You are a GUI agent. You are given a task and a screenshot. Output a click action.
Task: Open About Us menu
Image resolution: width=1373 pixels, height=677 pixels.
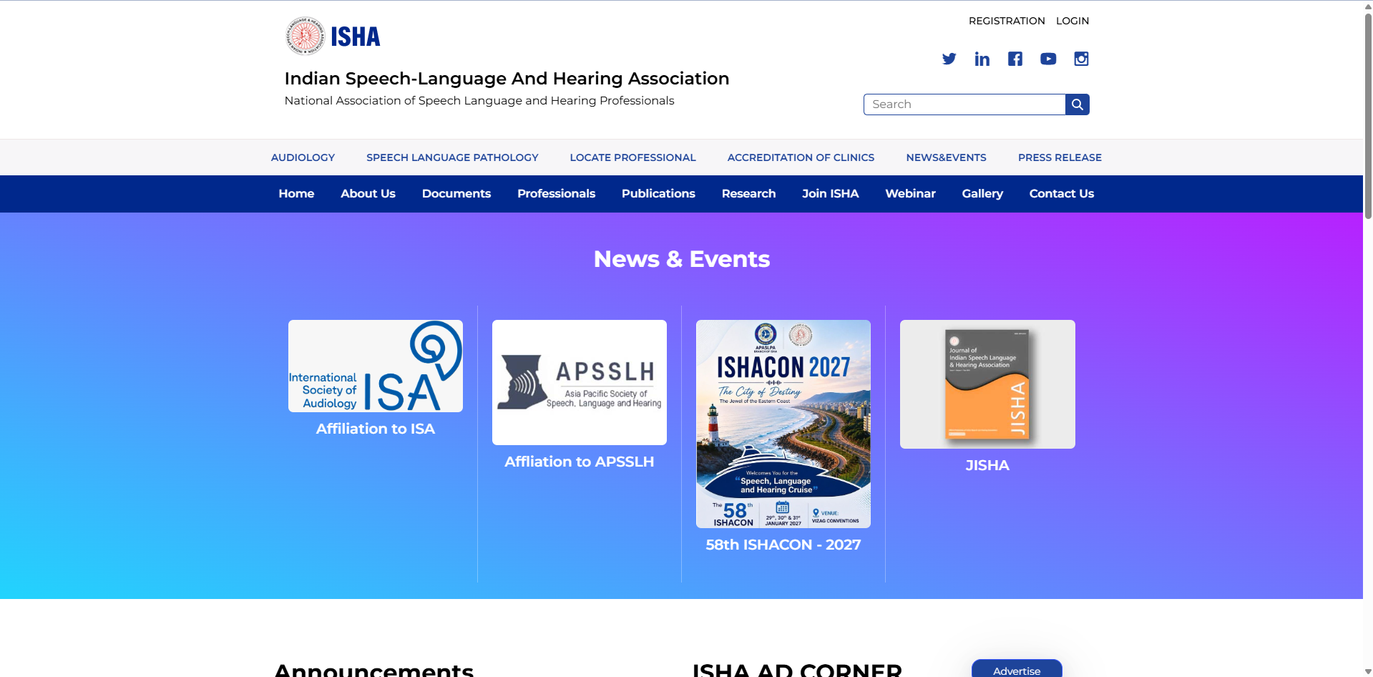tap(368, 194)
